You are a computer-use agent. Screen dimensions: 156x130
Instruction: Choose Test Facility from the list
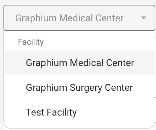click(x=79, y=112)
